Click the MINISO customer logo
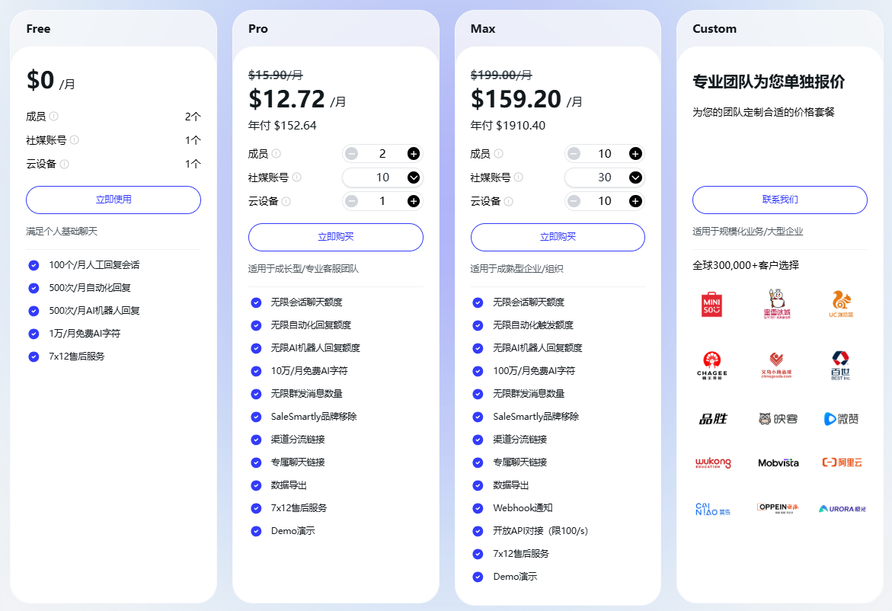The image size is (892, 611). [x=711, y=304]
